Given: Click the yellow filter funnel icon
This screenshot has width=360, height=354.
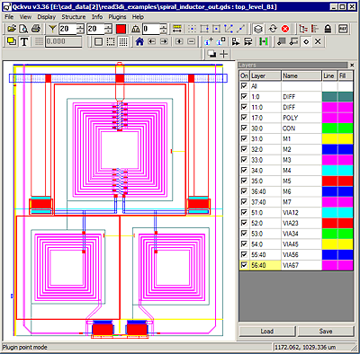Looking at the screenshot, I should coord(52,29).
